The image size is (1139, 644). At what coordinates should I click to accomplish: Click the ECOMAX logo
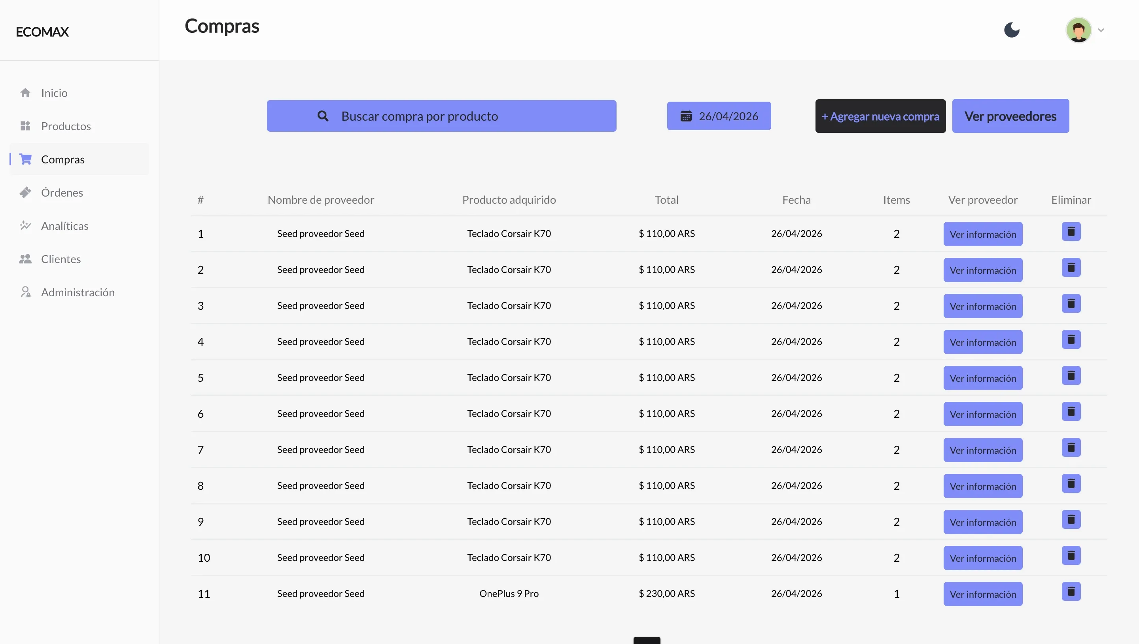[42, 32]
